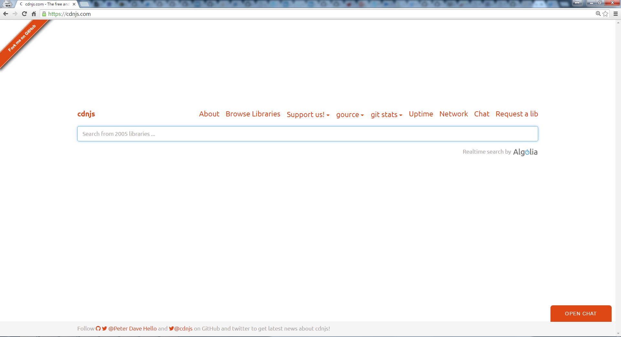Expand the gource dropdown menu

(350, 114)
